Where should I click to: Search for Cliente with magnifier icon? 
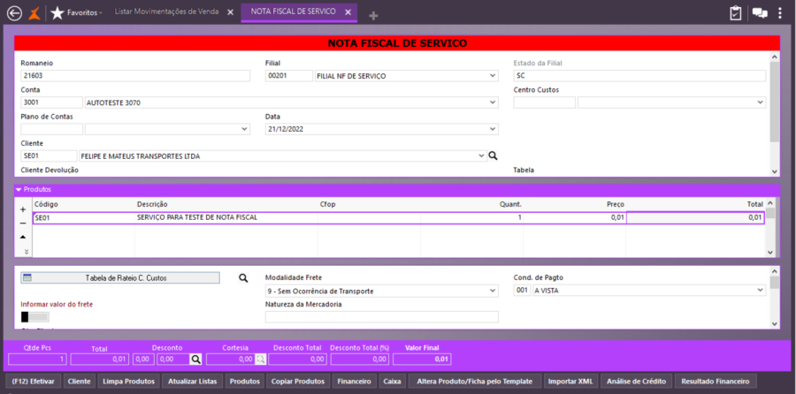(x=493, y=156)
